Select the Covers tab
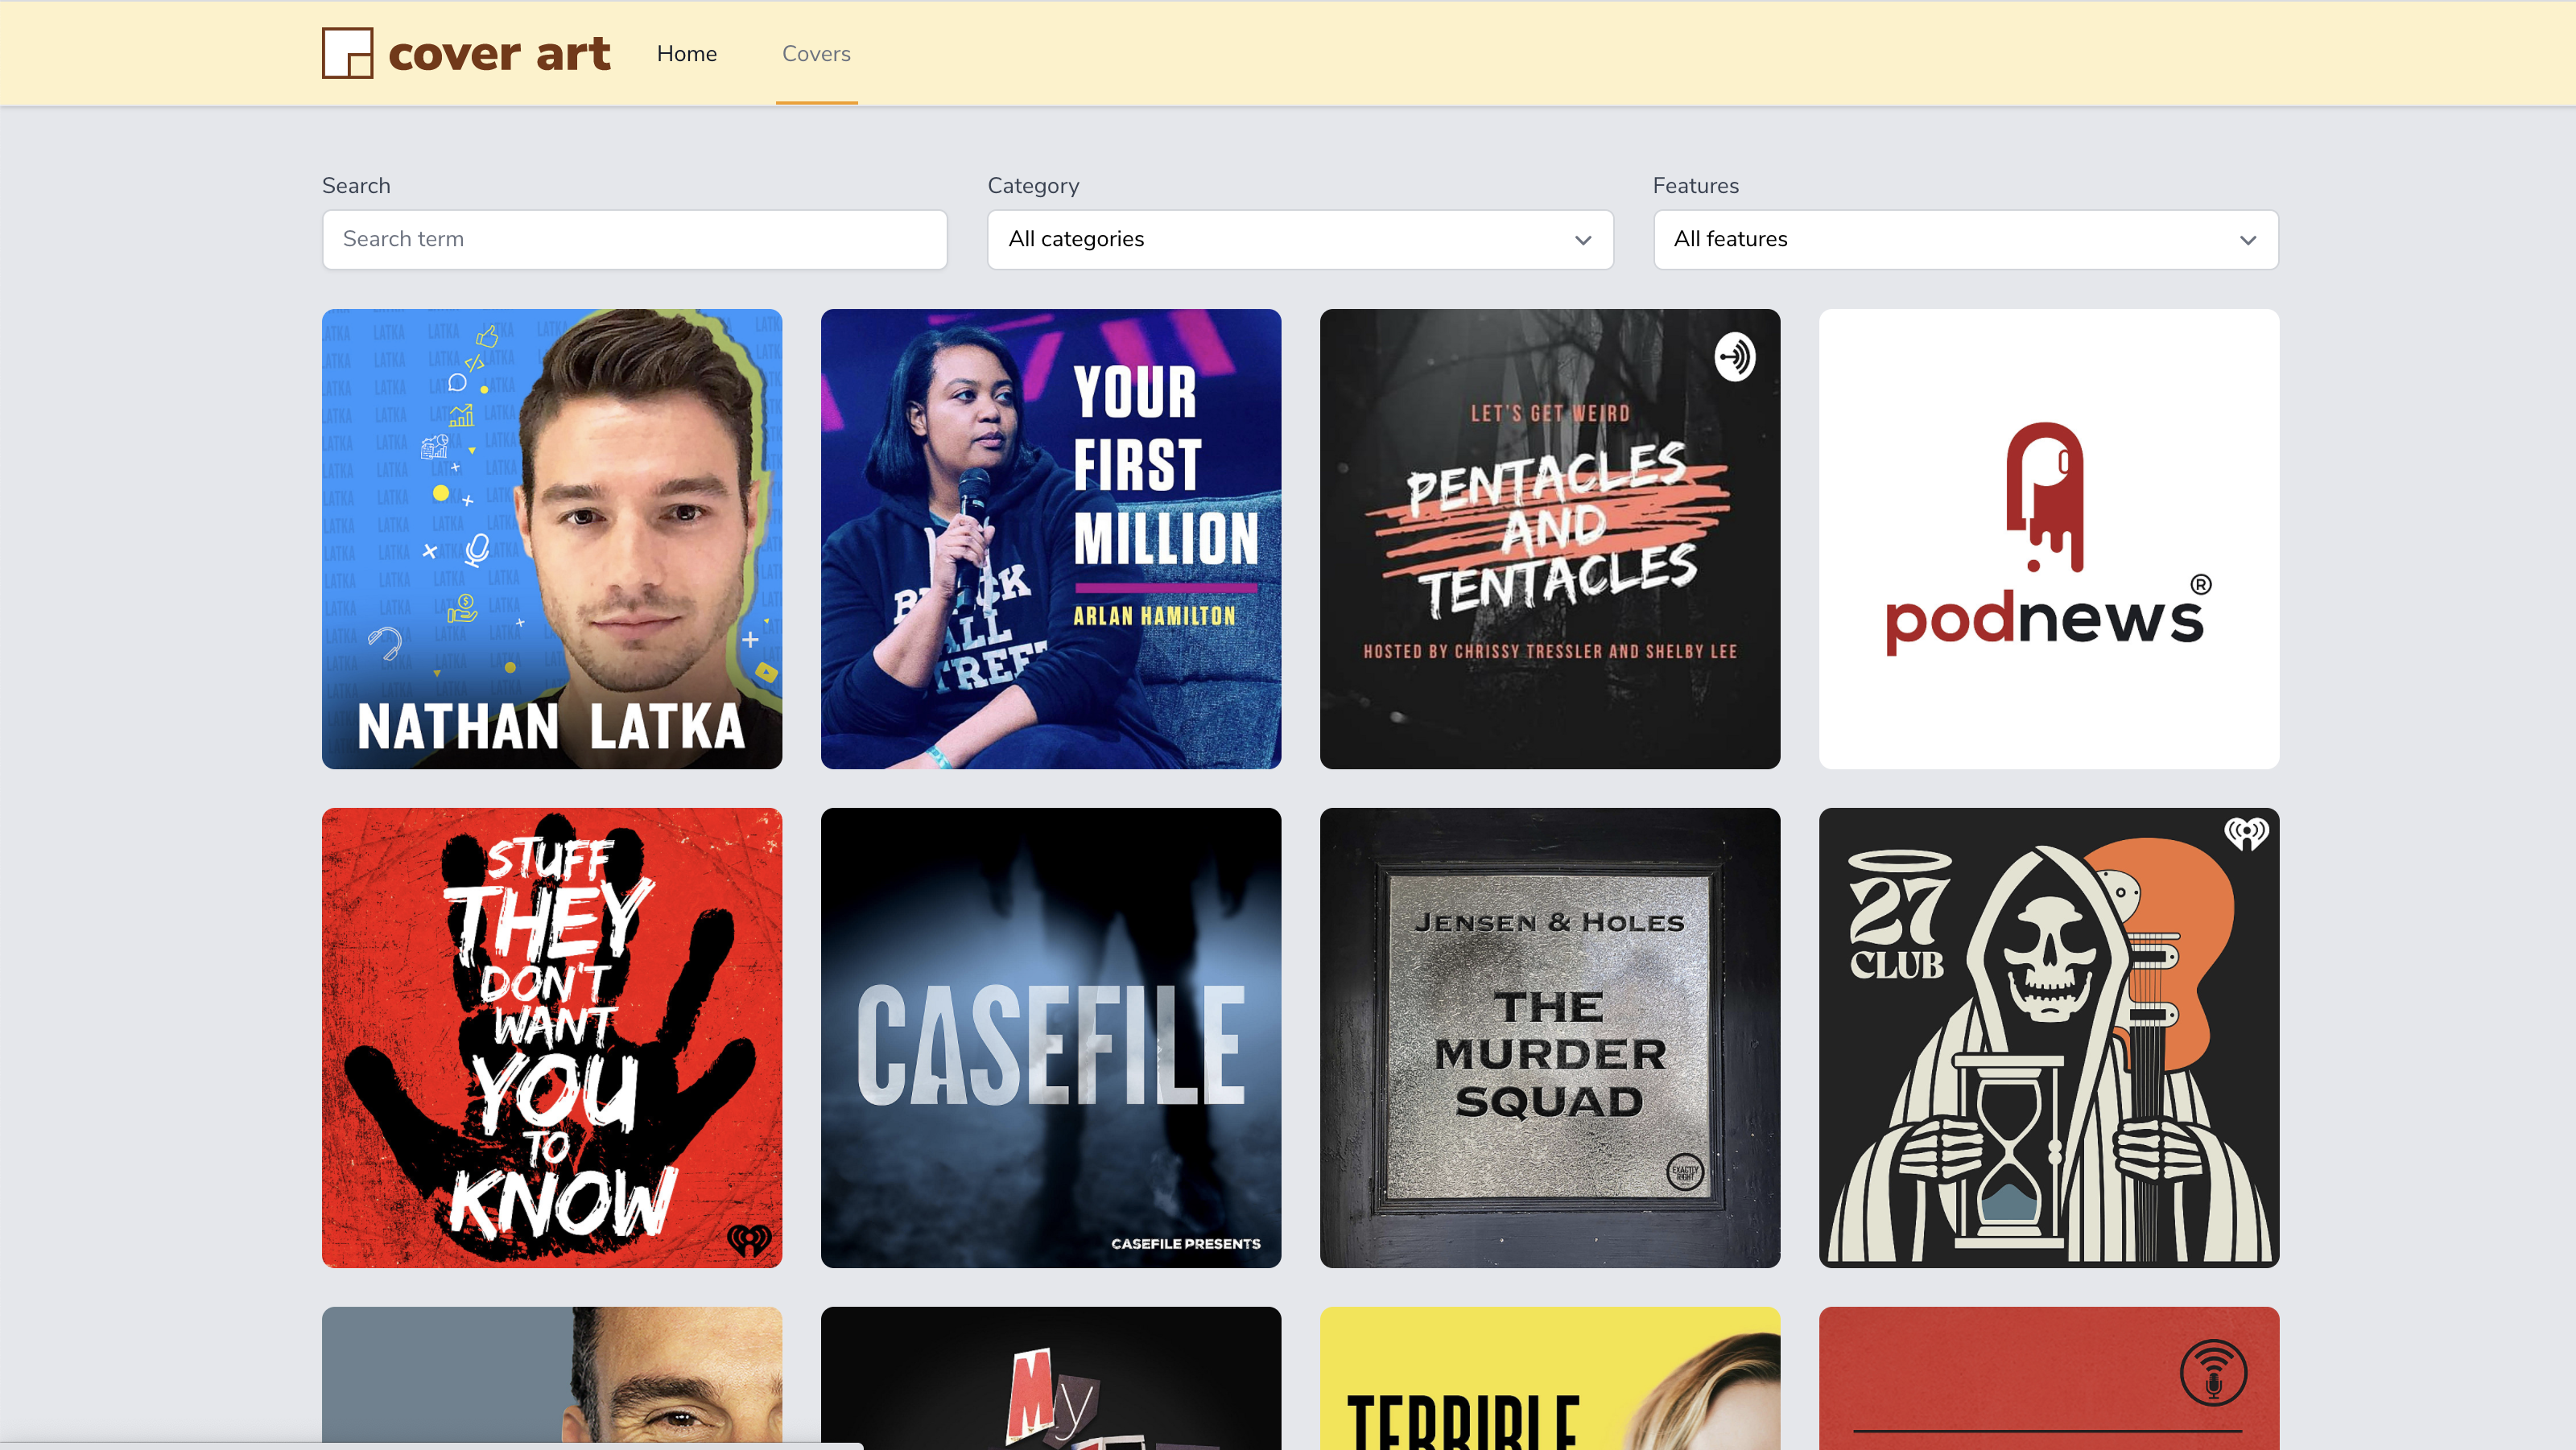The width and height of the screenshot is (2576, 1450). [x=816, y=53]
